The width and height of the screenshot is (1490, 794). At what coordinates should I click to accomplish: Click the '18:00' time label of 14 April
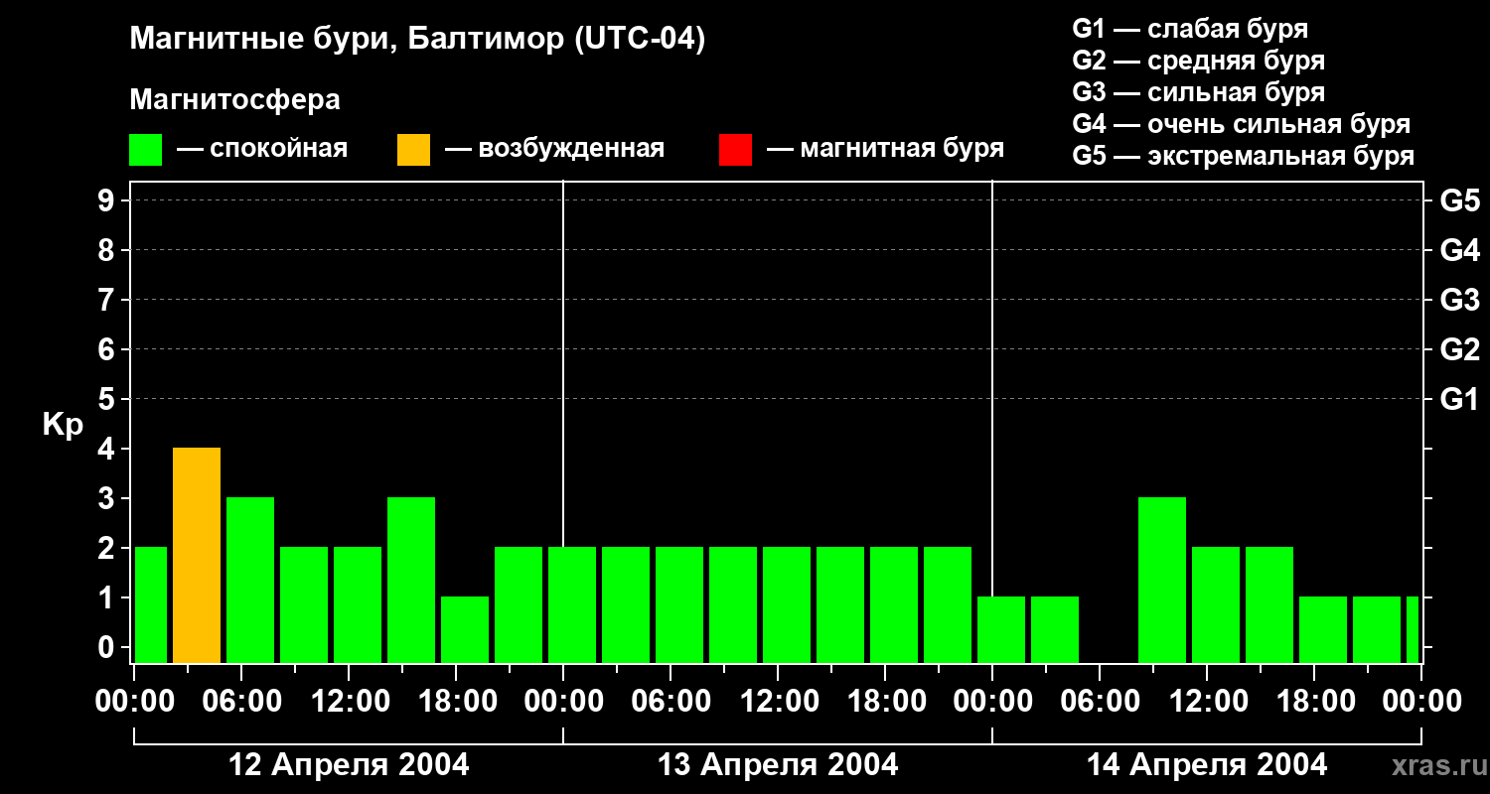pos(1314,702)
